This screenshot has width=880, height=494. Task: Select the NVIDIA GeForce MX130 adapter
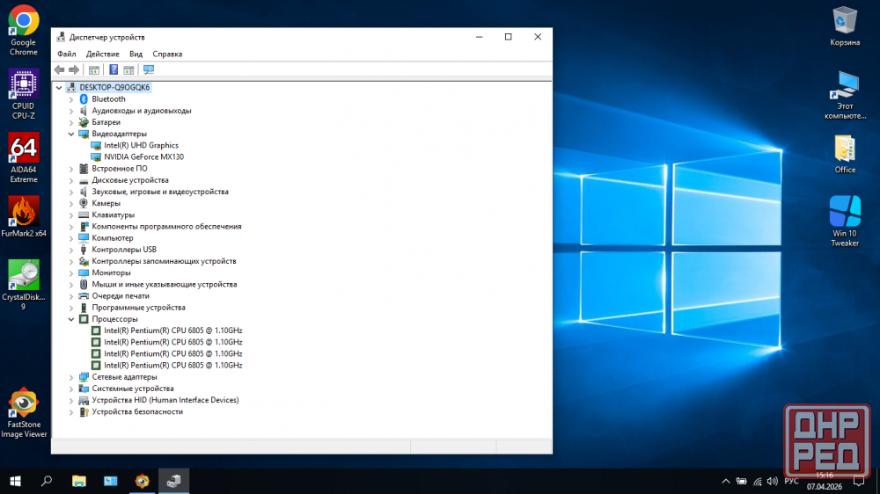coord(143,156)
